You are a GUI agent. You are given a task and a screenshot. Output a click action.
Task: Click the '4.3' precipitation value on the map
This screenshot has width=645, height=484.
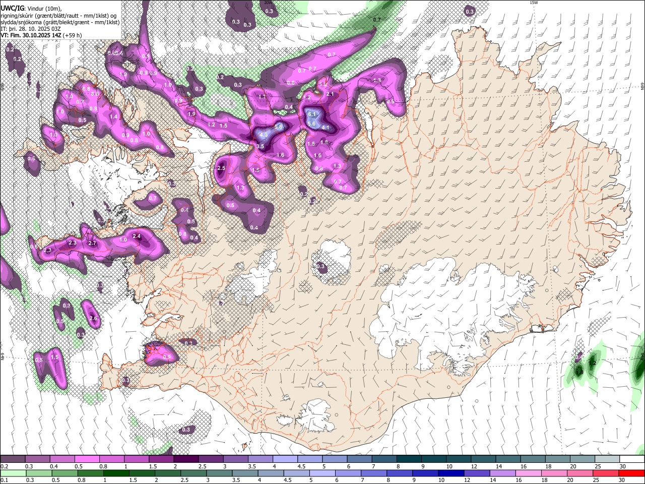click(263, 135)
